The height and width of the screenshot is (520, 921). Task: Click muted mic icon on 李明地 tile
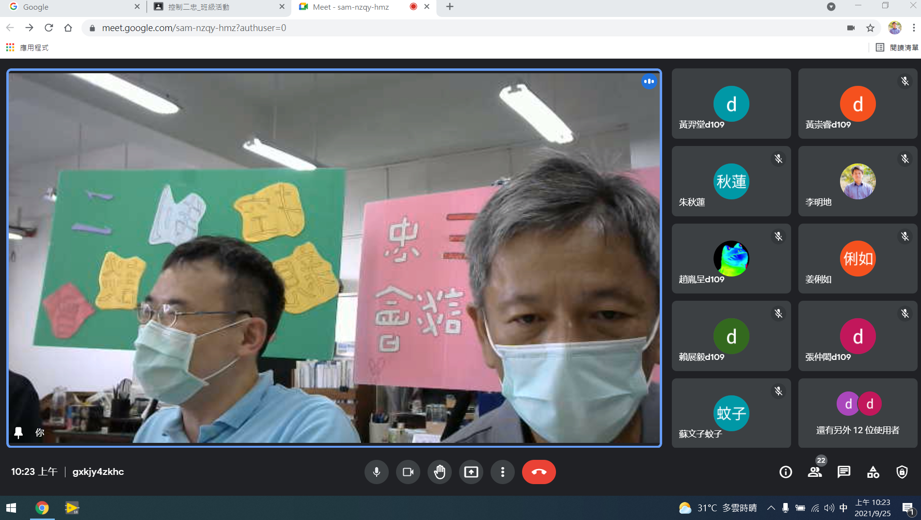[905, 159]
